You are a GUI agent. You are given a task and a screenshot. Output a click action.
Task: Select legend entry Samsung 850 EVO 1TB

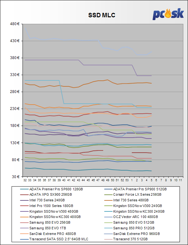(x=43, y=228)
